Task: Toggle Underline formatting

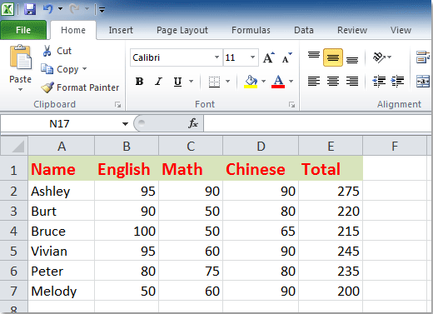Action: coord(177,82)
